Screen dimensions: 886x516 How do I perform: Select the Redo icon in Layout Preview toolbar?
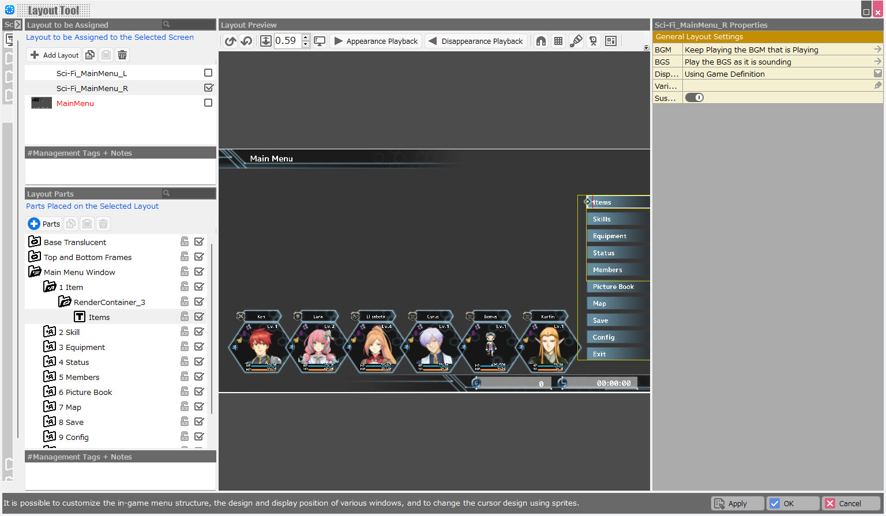246,41
